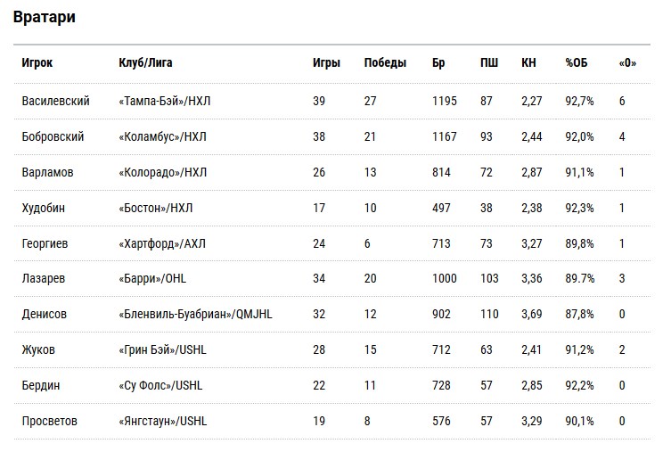The image size is (671, 460).
Task: Click the Игры column header
Action: [326, 62]
